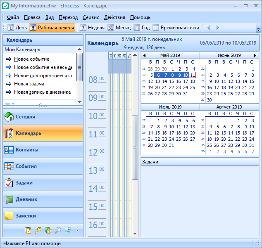
Task: Open toolbar overflow options at right end
Action: point(258,30)
